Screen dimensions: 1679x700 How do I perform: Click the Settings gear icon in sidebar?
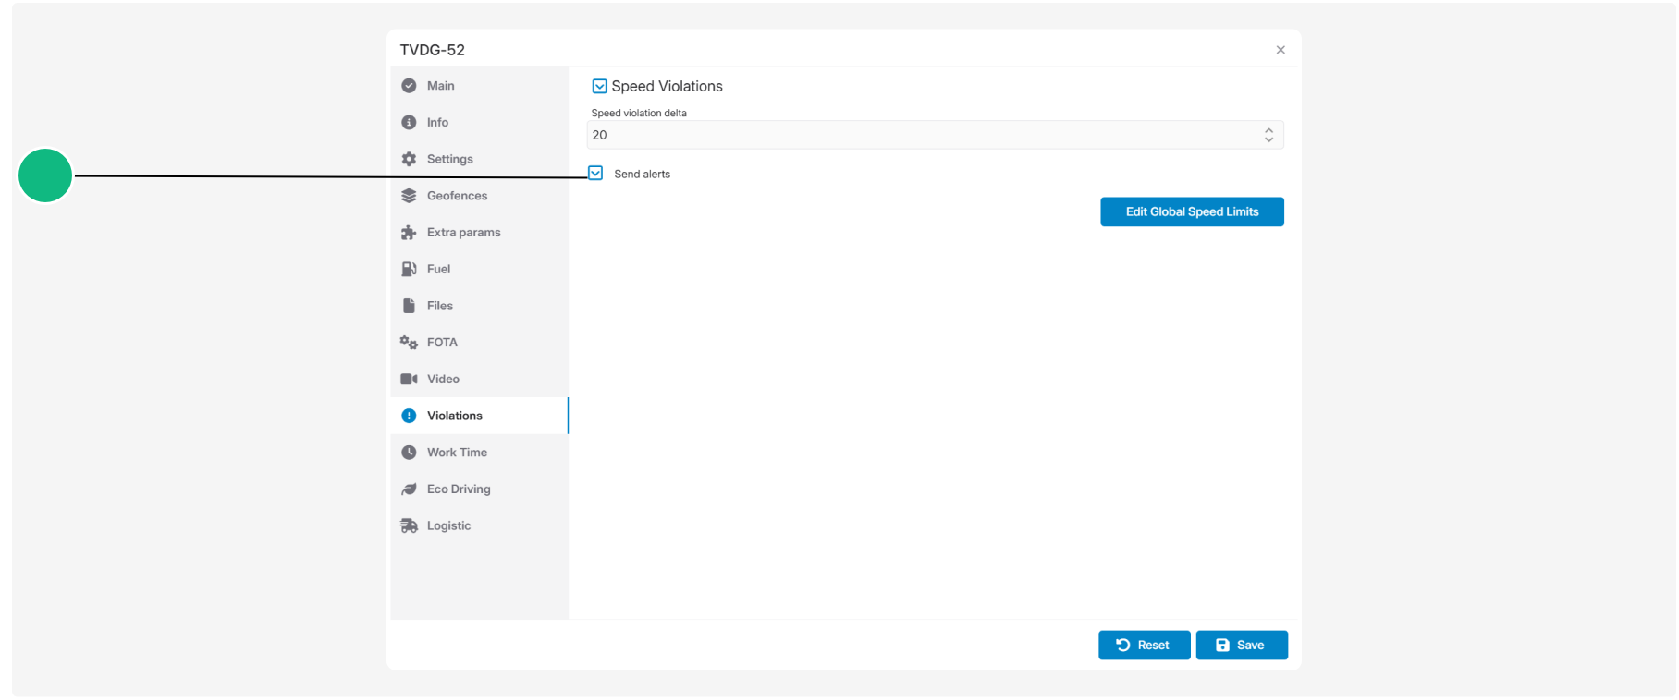point(409,159)
